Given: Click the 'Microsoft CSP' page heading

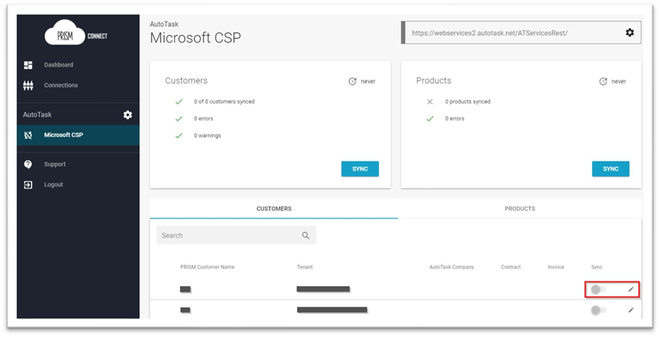Looking at the screenshot, I should click(x=196, y=38).
